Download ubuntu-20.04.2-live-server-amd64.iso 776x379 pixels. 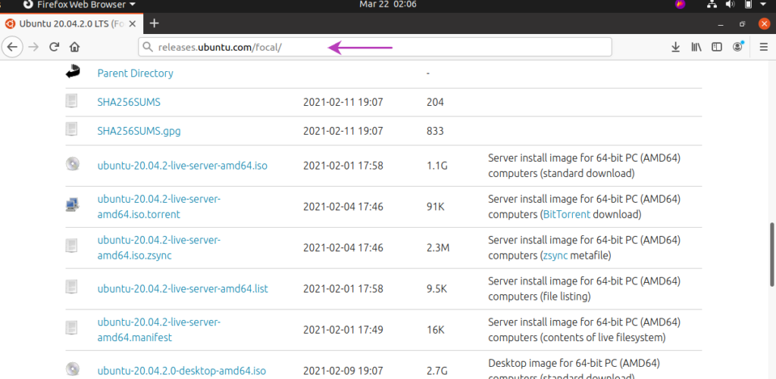point(182,166)
